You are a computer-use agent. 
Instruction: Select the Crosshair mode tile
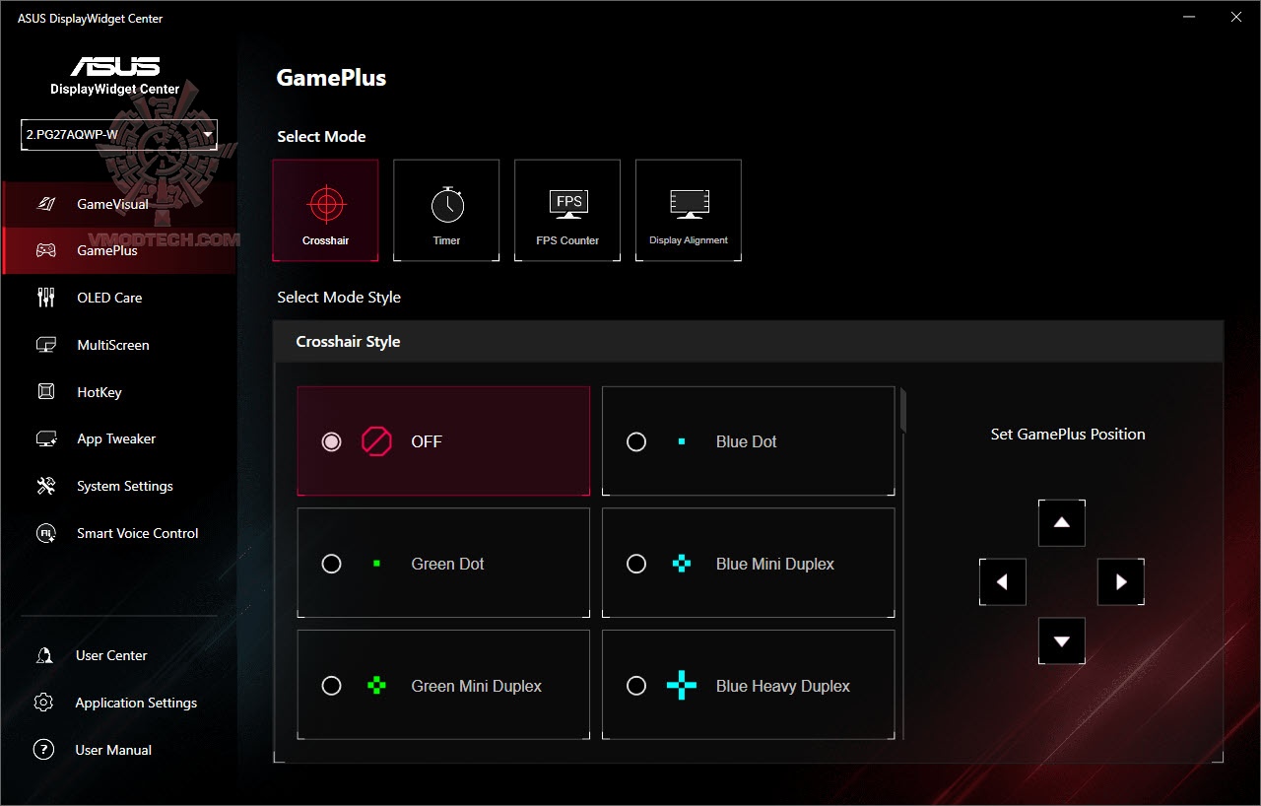point(326,211)
